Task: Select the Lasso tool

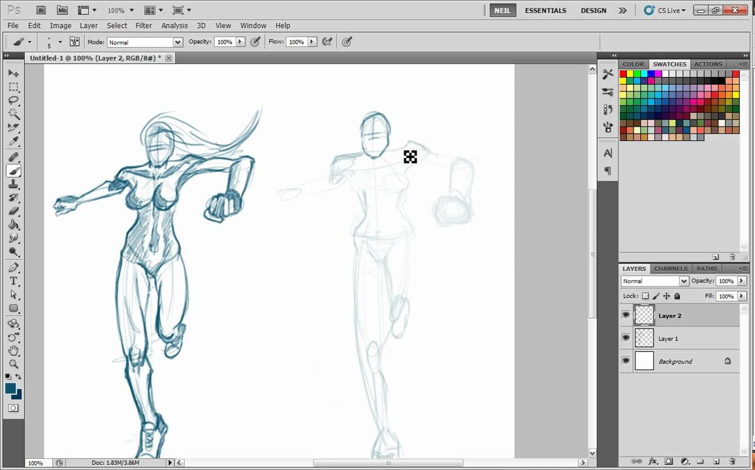Action: [x=14, y=100]
